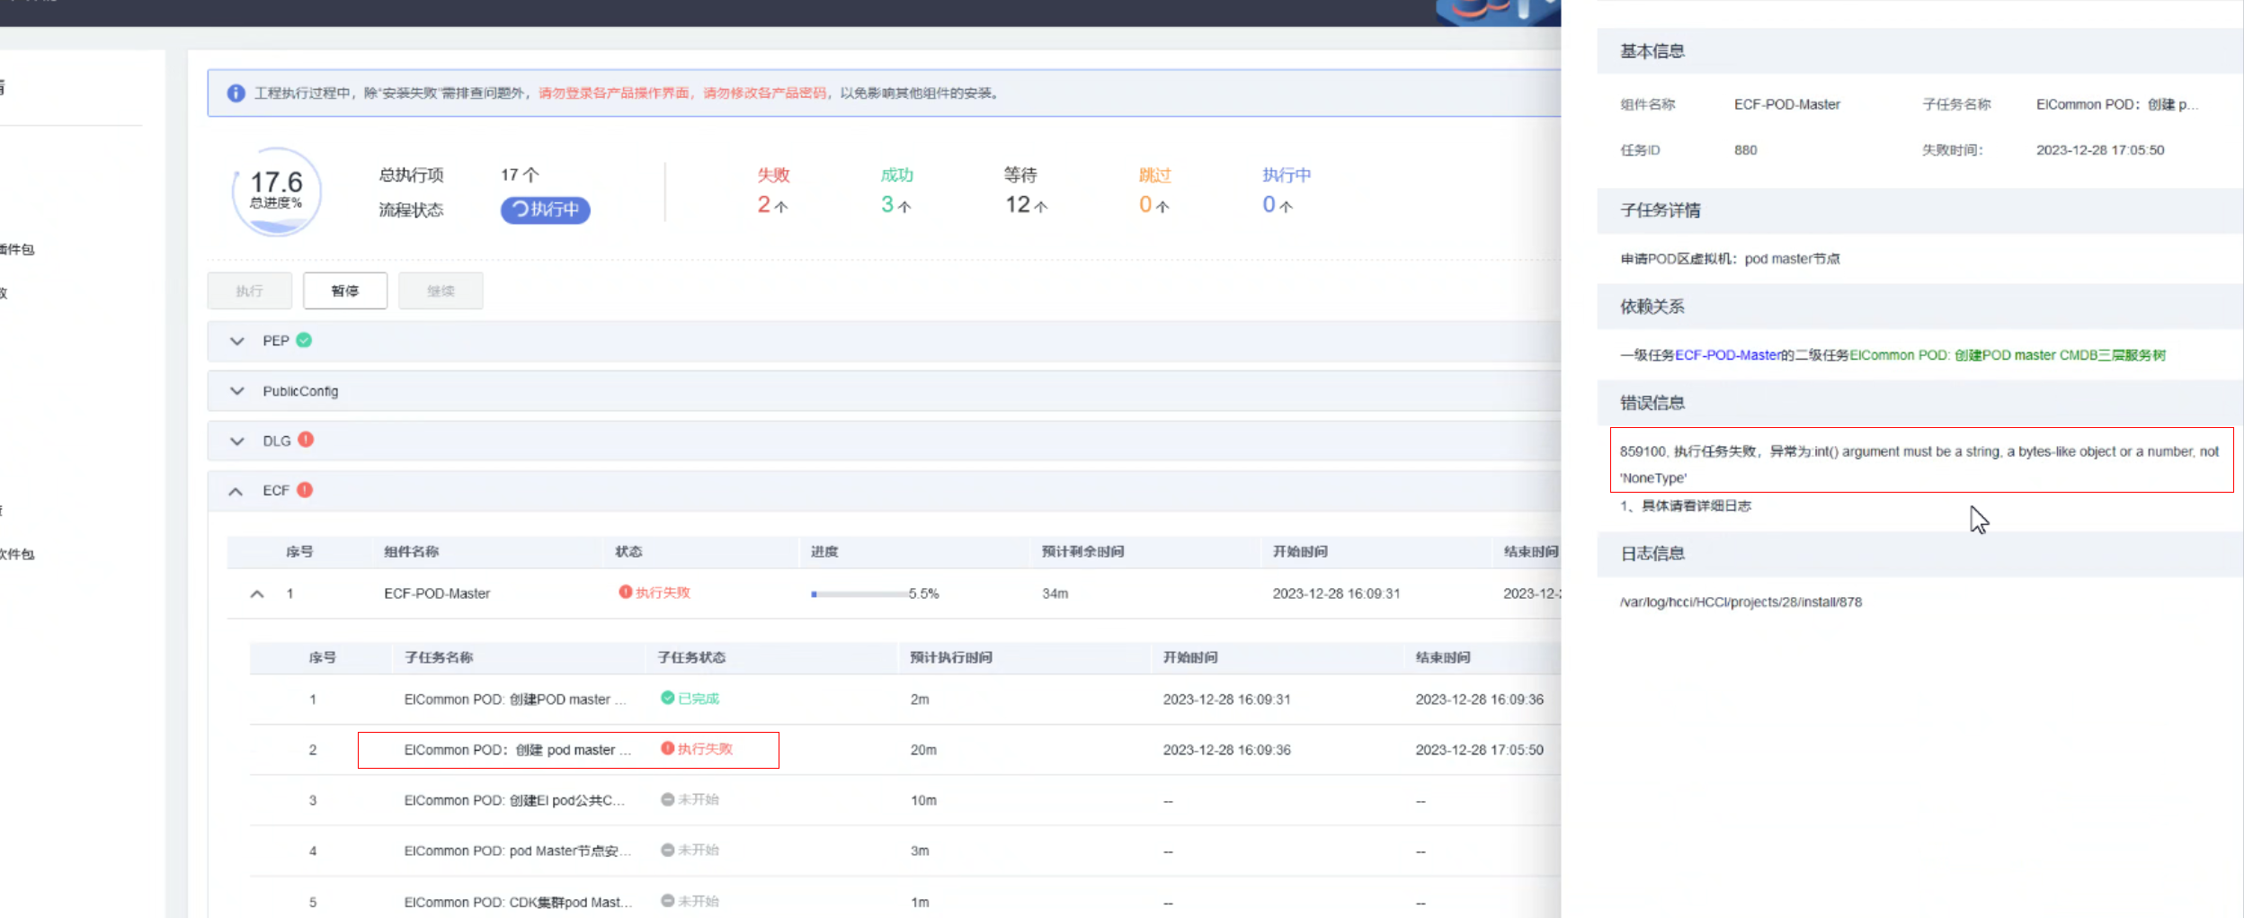Click the log path /var/log/hcci/HCCI/projects/28/install/878
This screenshot has height=918, width=2244.
coord(1741,602)
